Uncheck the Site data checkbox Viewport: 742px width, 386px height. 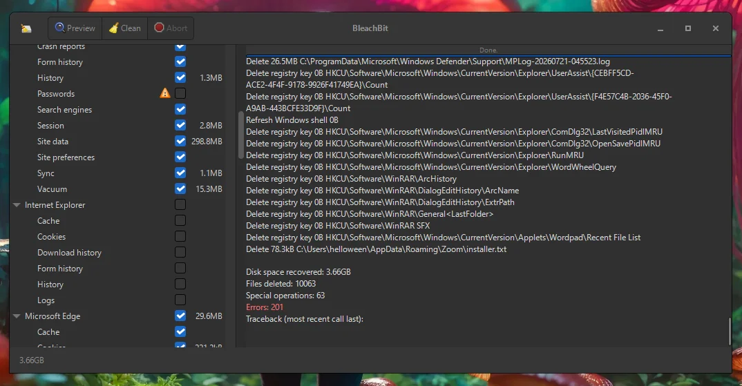click(x=180, y=141)
